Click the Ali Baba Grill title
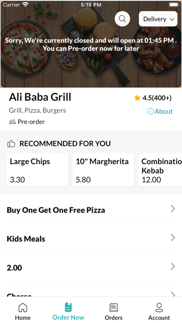 tap(40, 97)
